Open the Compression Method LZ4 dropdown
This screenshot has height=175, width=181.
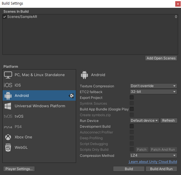click(153, 155)
